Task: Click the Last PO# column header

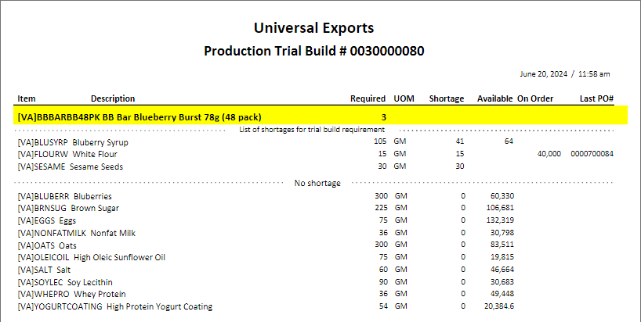Action: click(596, 98)
